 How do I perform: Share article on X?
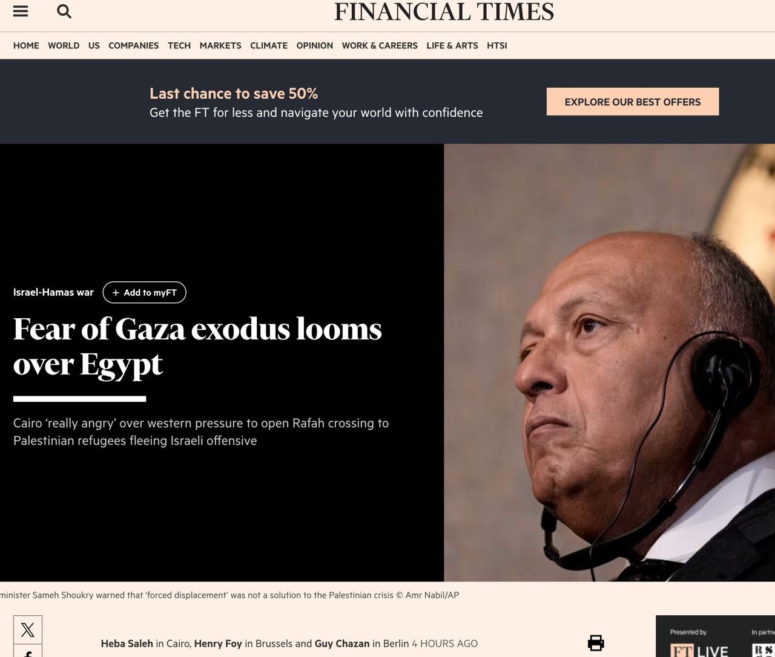click(28, 630)
